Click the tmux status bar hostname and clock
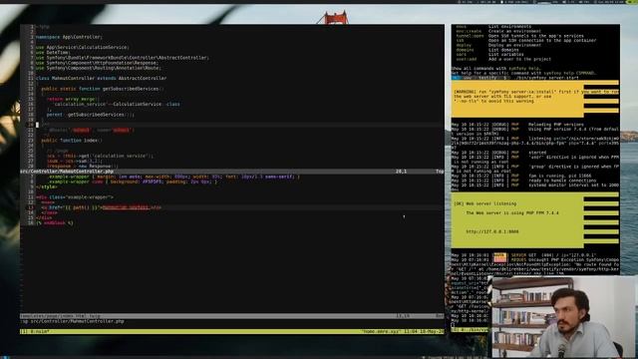The width and height of the screenshot is (638, 359). click(402, 332)
